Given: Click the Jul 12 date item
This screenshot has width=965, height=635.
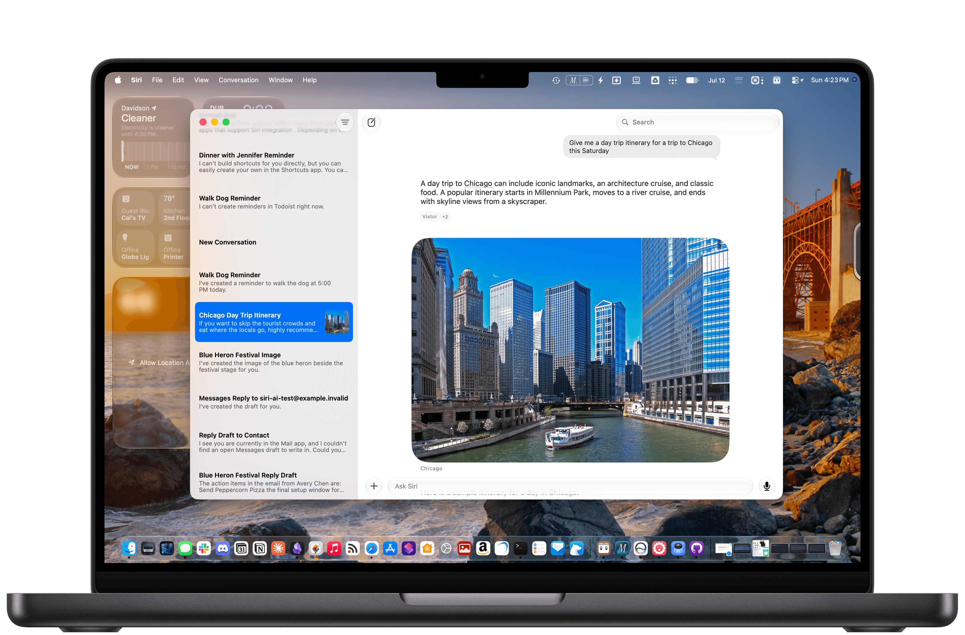Looking at the screenshot, I should 716,80.
